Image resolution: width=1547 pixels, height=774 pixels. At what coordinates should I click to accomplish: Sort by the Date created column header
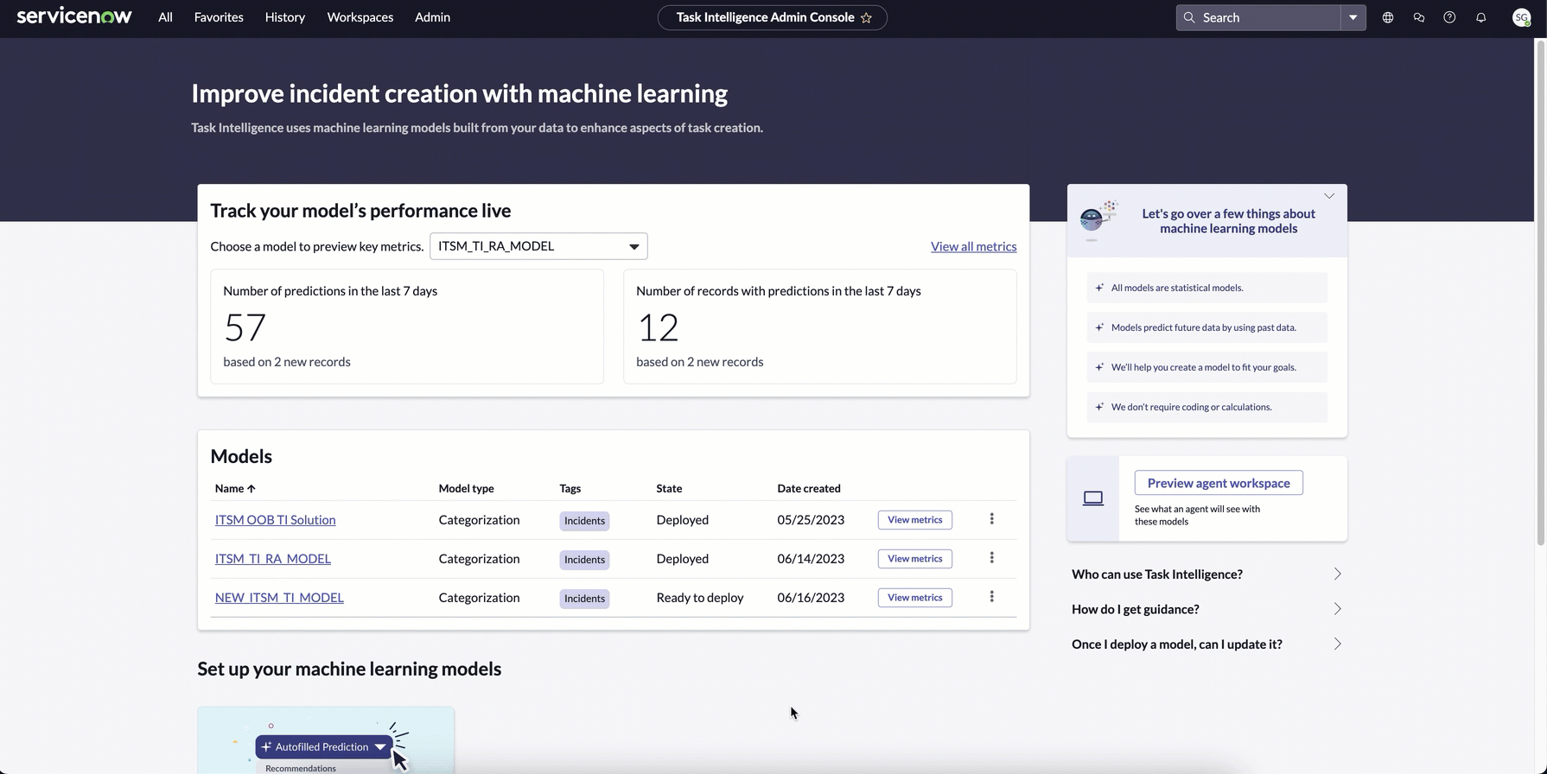coord(809,489)
